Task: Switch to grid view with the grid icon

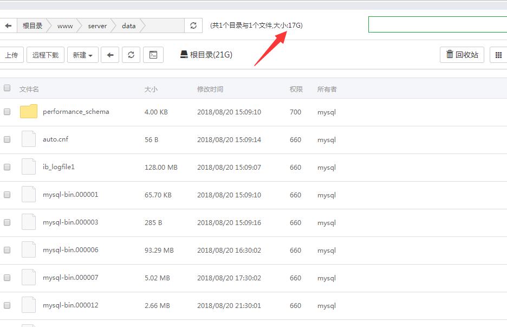Action: (499, 54)
